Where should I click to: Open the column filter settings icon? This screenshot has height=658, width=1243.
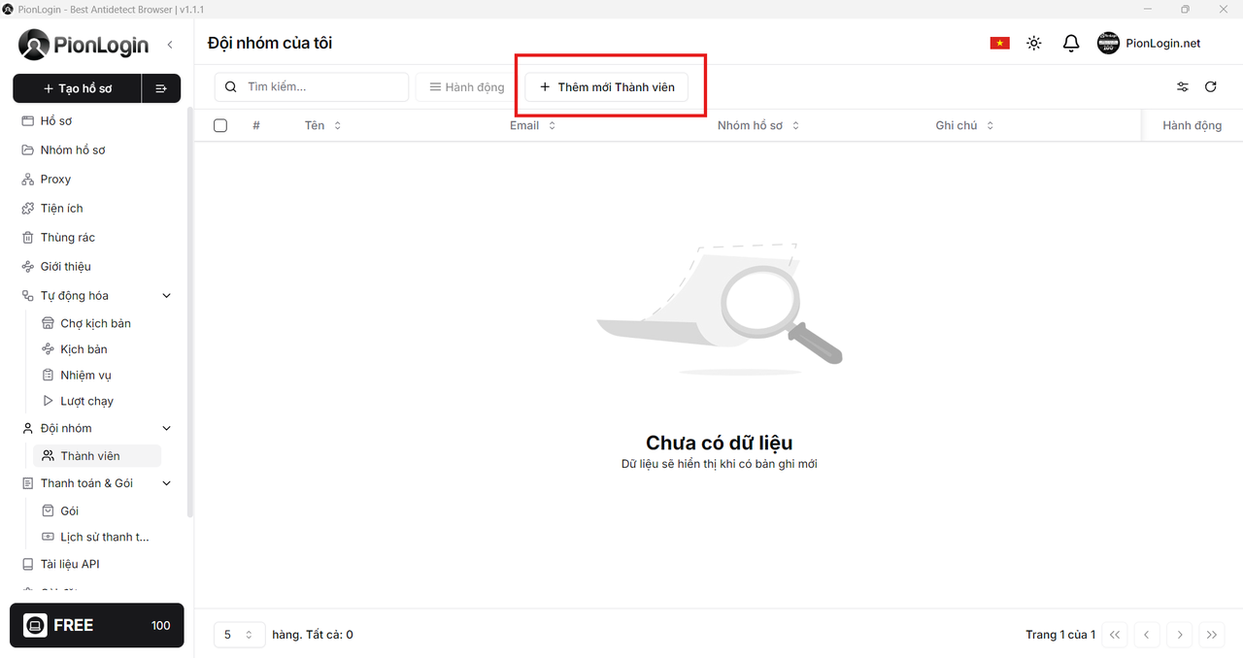[x=1182, y=87]
